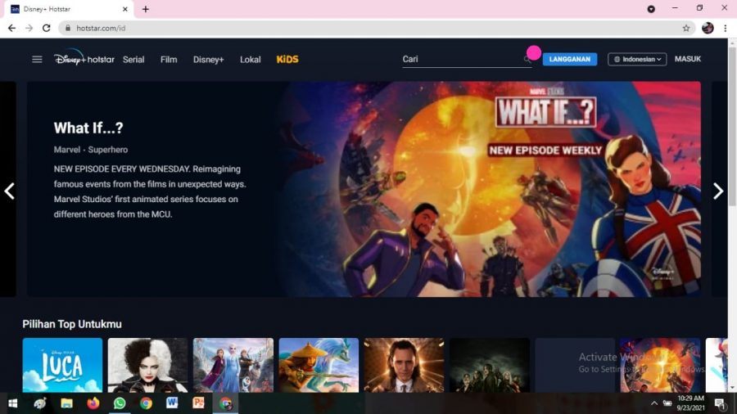Open WhatsApp from the taskbar
The height and width of the screenshot is (414, 737).
[120, 403]
